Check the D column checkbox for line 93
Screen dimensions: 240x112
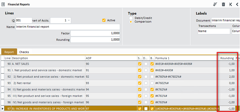pos(146,83)
